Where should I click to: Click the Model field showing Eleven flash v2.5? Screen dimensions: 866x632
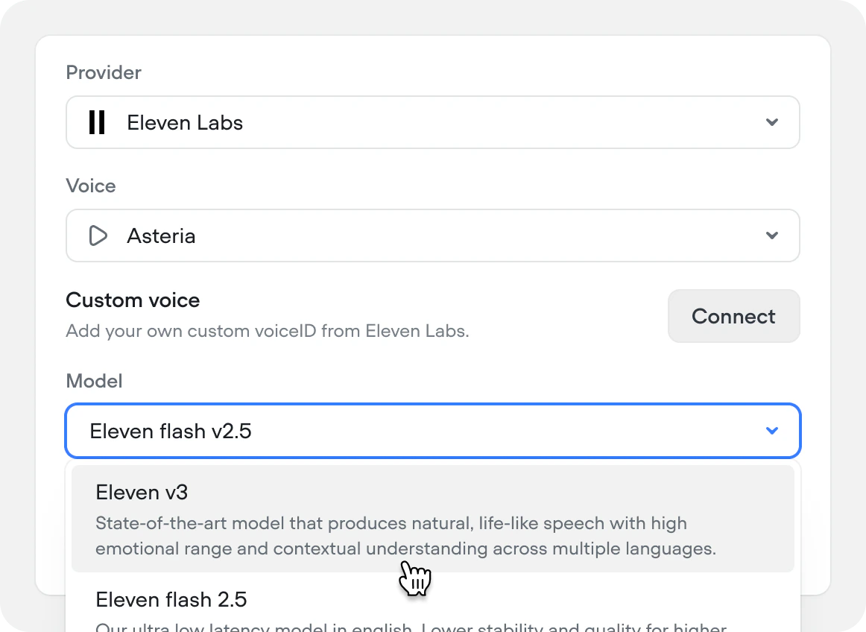pyautogui.click(x=432, y=431)
